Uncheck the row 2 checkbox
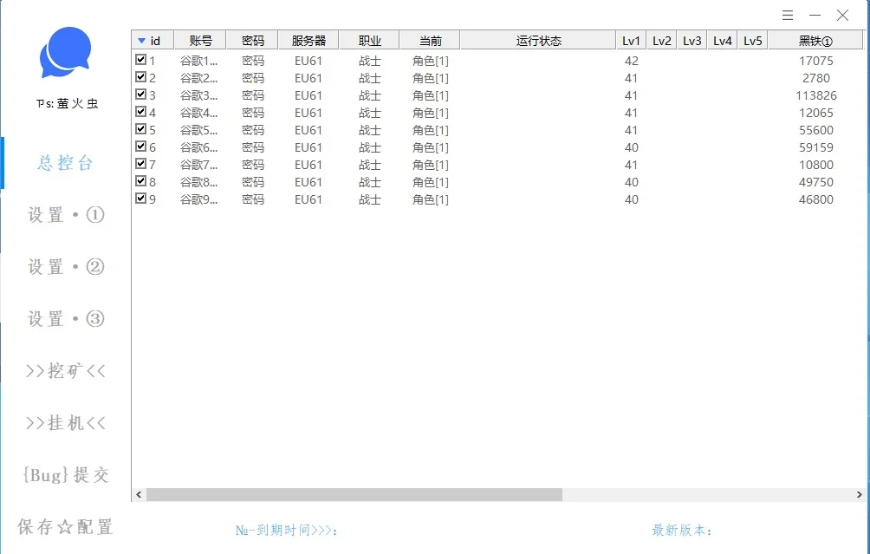The image size is (870, 554). point(141,76)
